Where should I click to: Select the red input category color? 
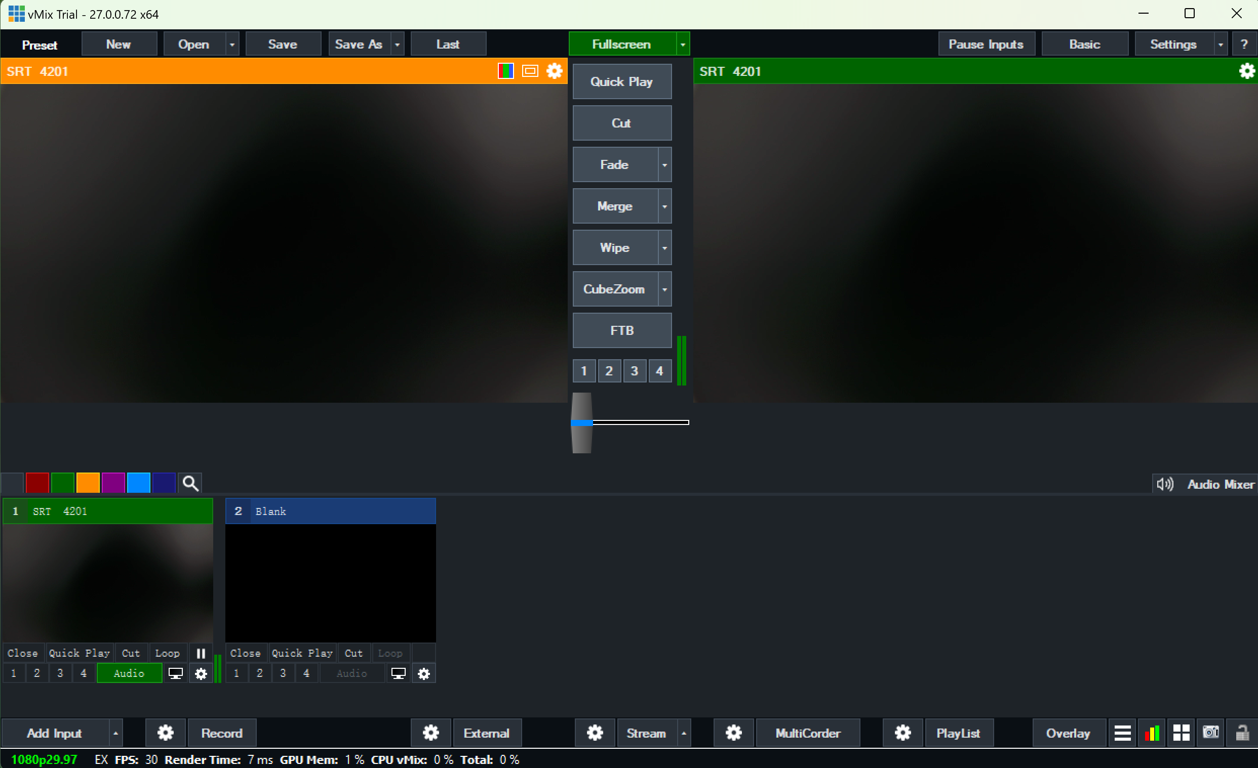[x=37, y=483]
